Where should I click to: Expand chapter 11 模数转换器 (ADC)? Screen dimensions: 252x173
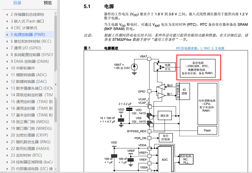pyautogui.click(x=7, y=75)
